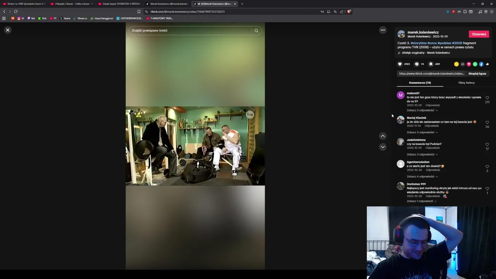The image size is (496, 279).
Task: Click the pink send-to-friends share icon
Action: click(469, 64)
